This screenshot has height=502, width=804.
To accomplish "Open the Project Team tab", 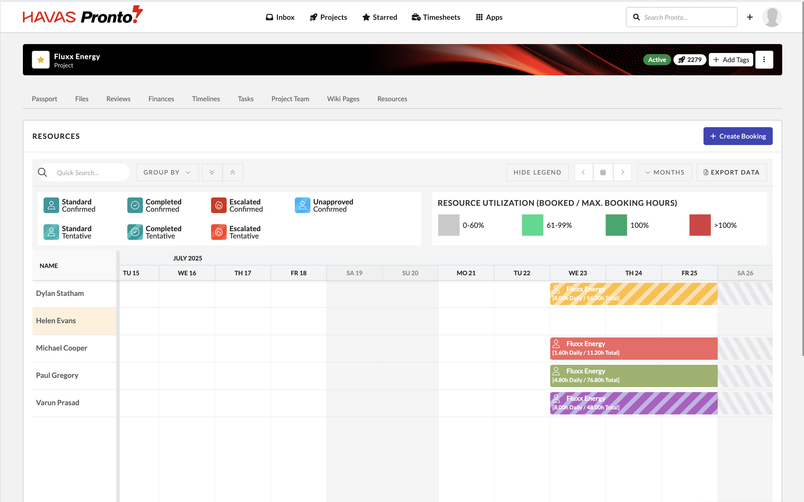I will click(290, 99).
